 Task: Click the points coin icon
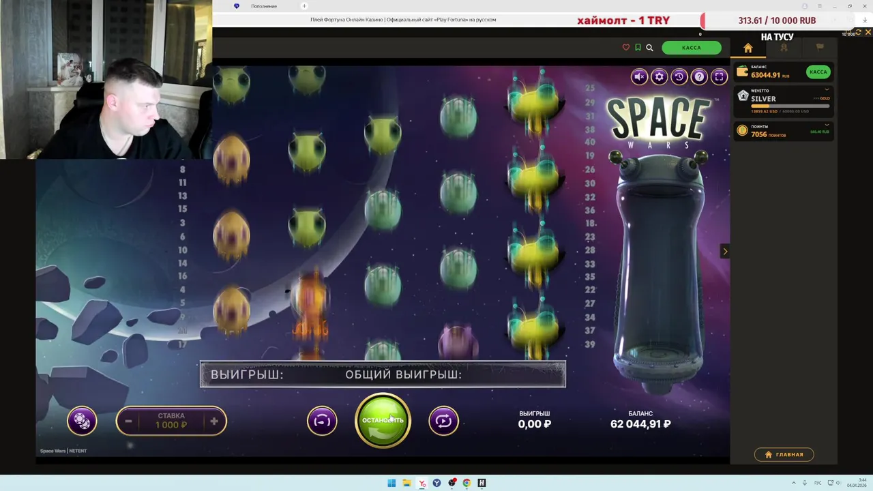pos(743,131)
